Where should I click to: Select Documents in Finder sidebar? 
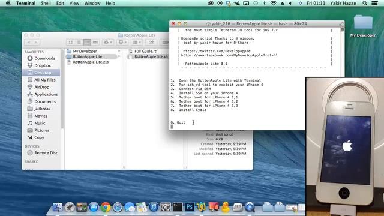pos(41,101)
